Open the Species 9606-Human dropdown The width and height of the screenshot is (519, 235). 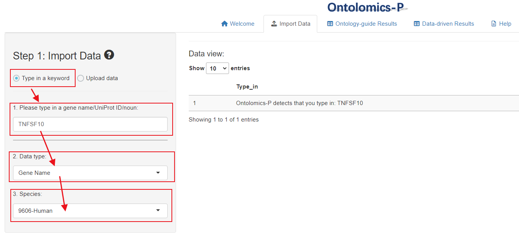tap(90, 211)
